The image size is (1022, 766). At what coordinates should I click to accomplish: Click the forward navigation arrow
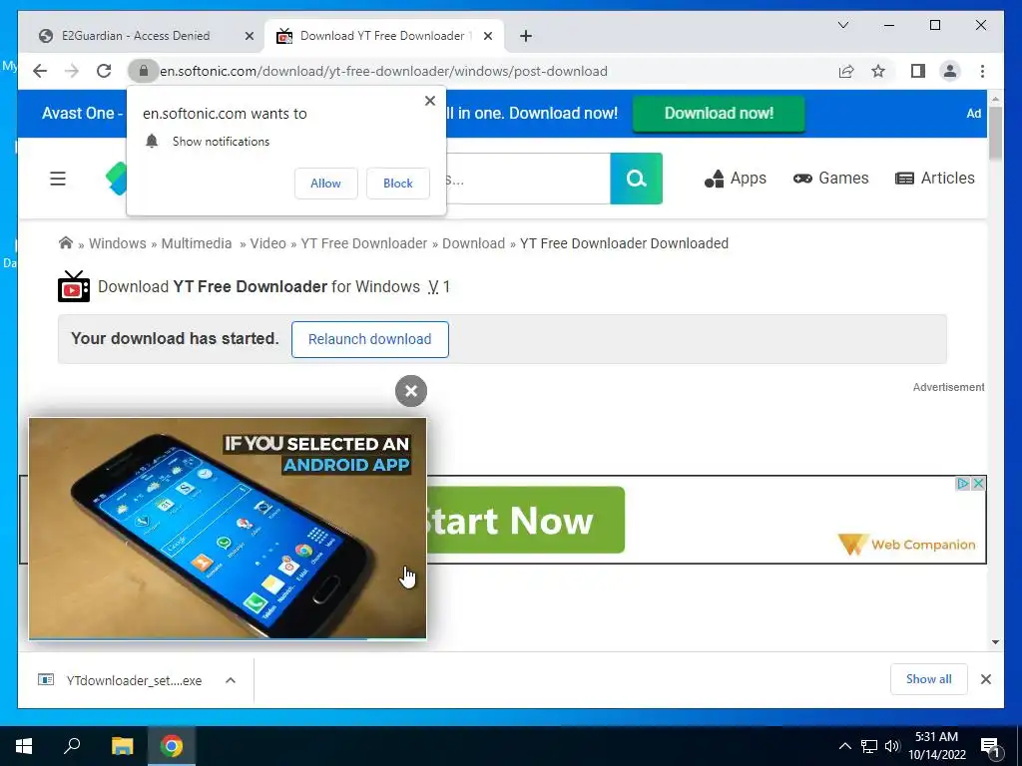72,71
